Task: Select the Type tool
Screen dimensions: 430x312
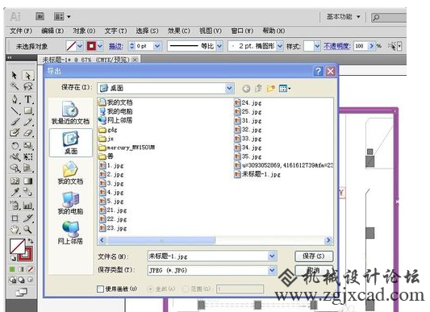Action: 28,99
